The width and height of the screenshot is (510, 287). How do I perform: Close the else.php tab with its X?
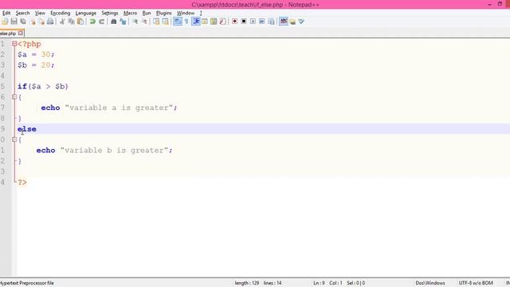[x=21, y=33]
